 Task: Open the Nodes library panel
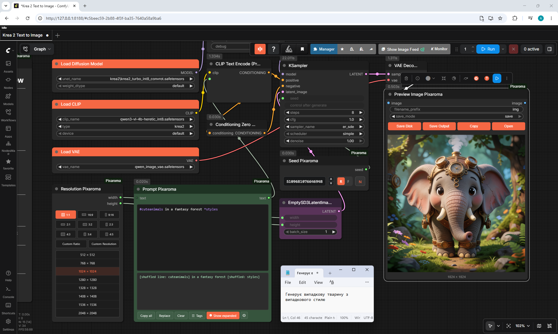pyautogui.click(x=8, y=83)
